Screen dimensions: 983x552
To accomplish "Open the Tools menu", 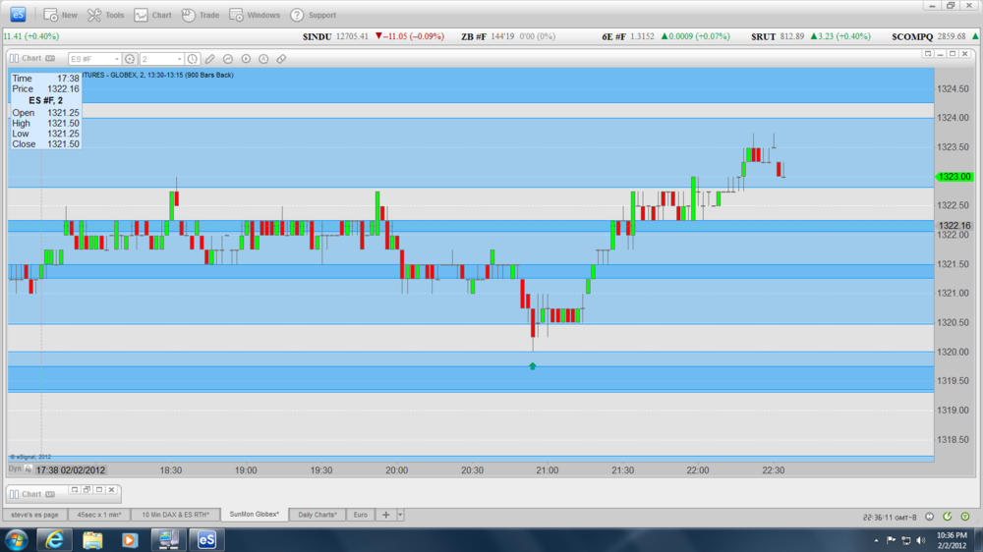I will (x=105, y=15).
